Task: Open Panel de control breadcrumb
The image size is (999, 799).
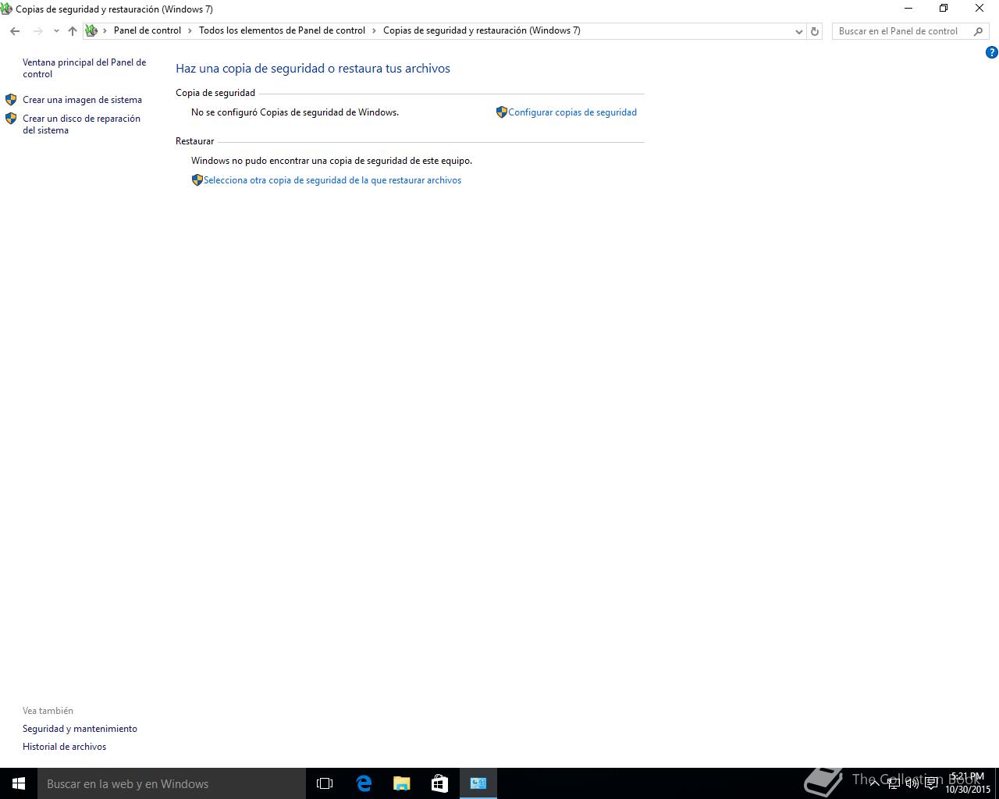Action: click(148, 30)
